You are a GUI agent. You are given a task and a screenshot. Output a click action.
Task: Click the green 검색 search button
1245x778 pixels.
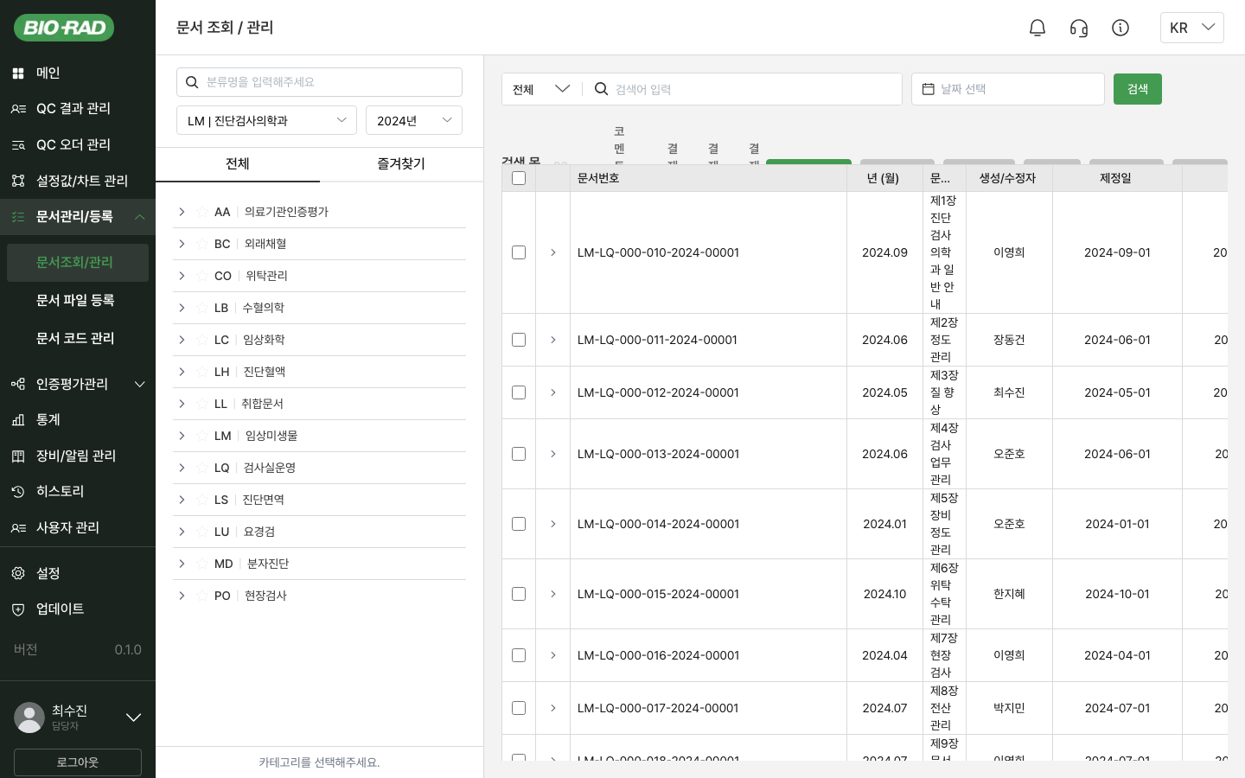(x=1138, y=89)
